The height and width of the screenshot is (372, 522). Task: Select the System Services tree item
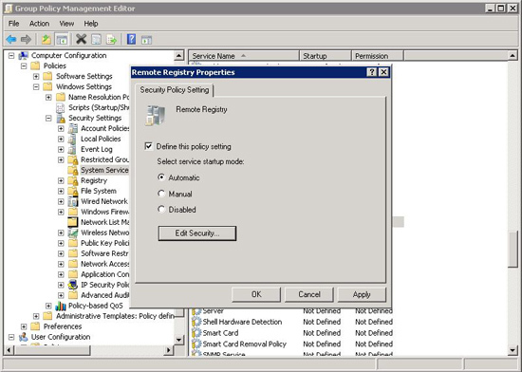coord(104,170)
